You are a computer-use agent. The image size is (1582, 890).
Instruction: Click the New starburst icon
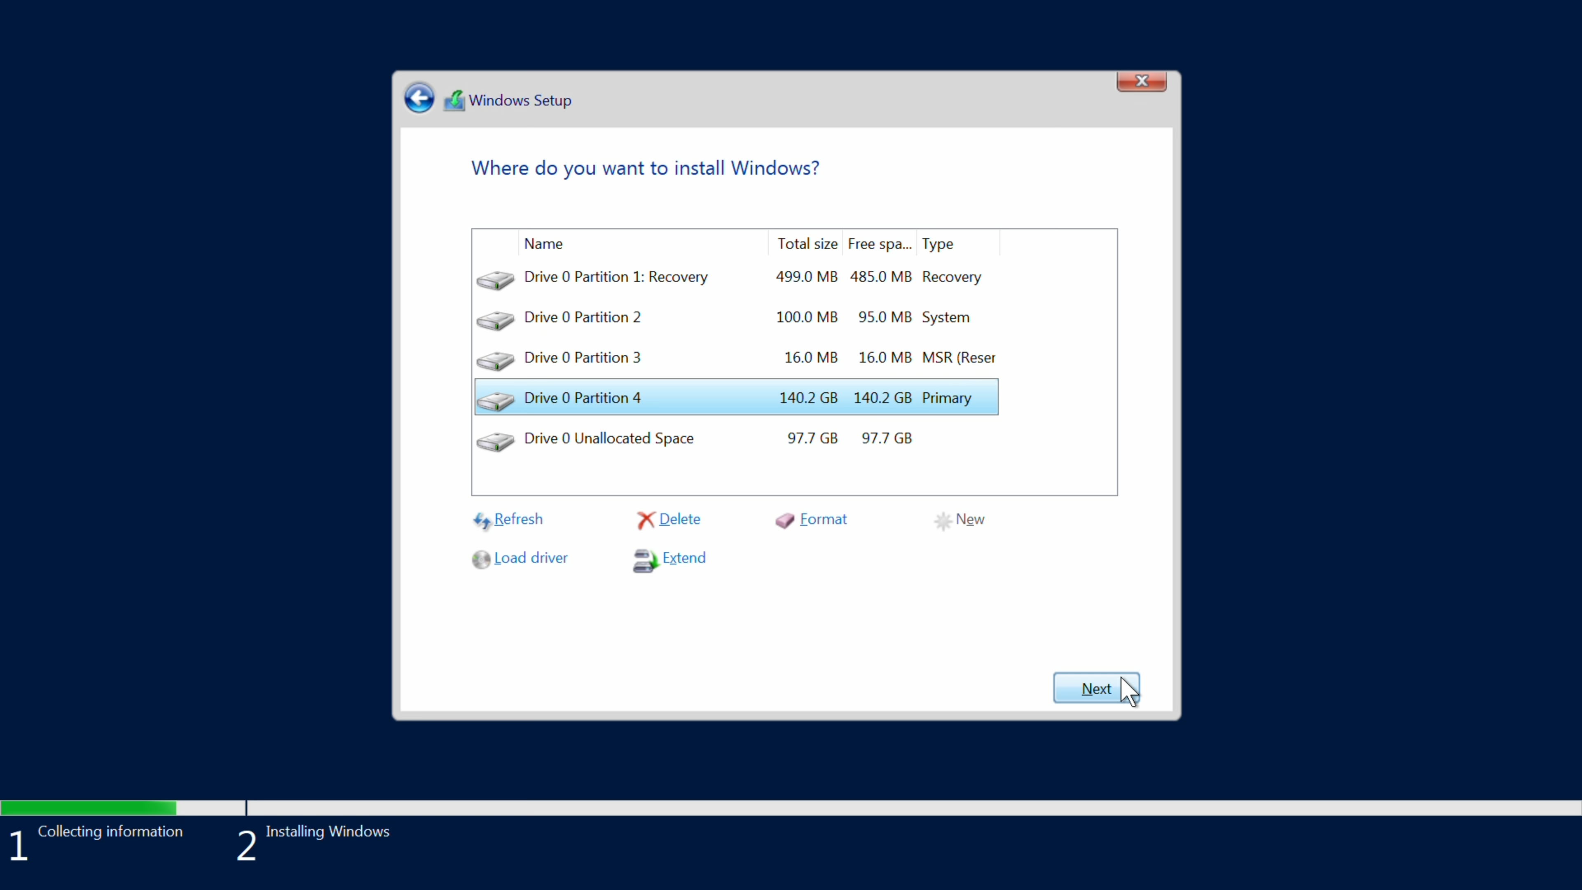(x=943, y=521)
